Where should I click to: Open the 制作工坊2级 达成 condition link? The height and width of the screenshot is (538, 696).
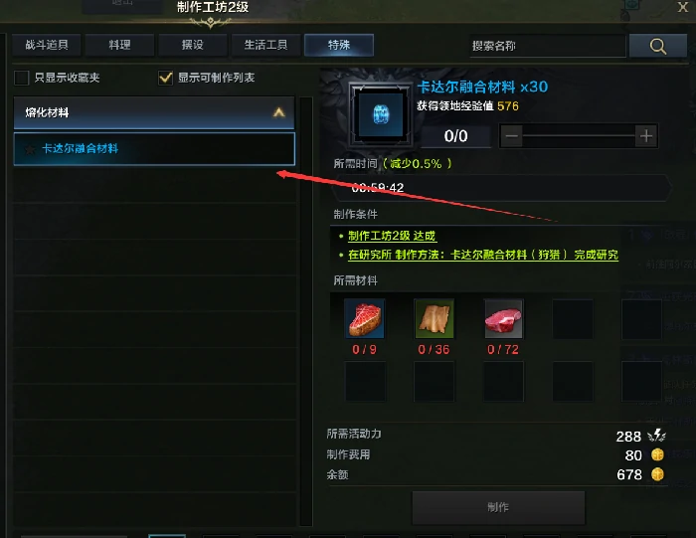click(392, 236)
